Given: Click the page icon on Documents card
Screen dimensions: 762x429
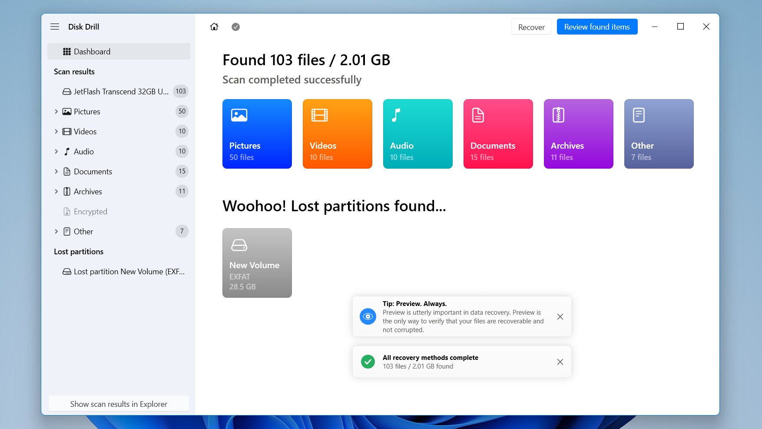Looking at the screenshot, I should coord(478,115).
